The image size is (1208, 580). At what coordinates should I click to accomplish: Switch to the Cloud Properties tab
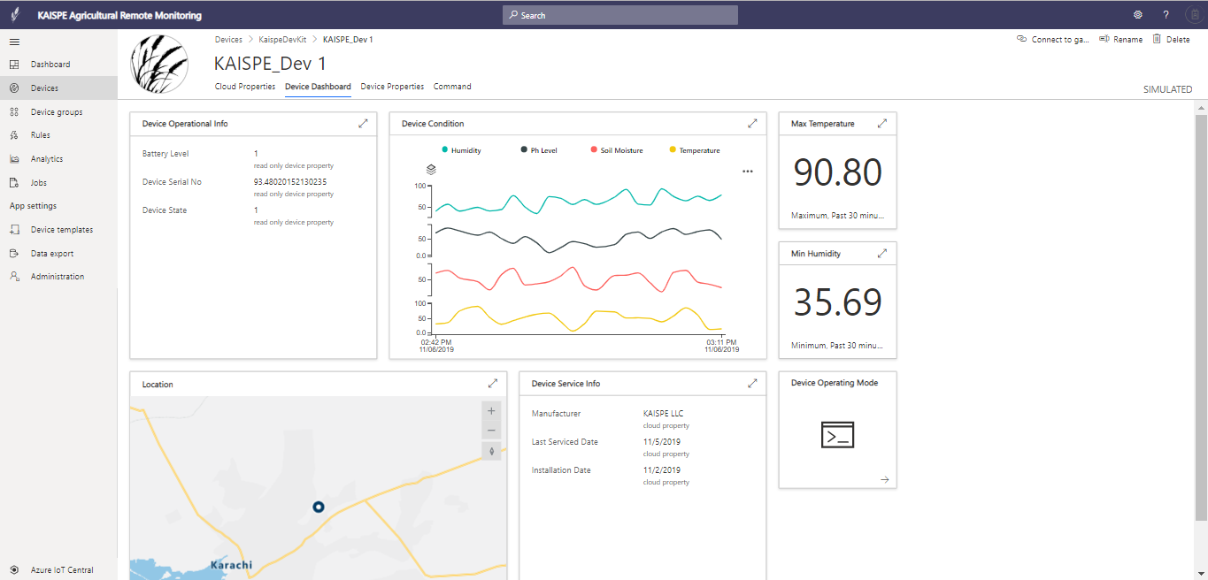pyautogui.click(x=245, y=87)
